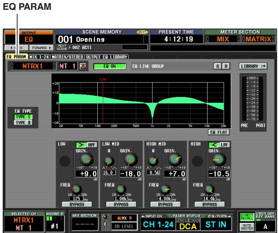The image size is (278, 233).
Task: Click the LOW MID FREQ knob
Action: [121, 189]
